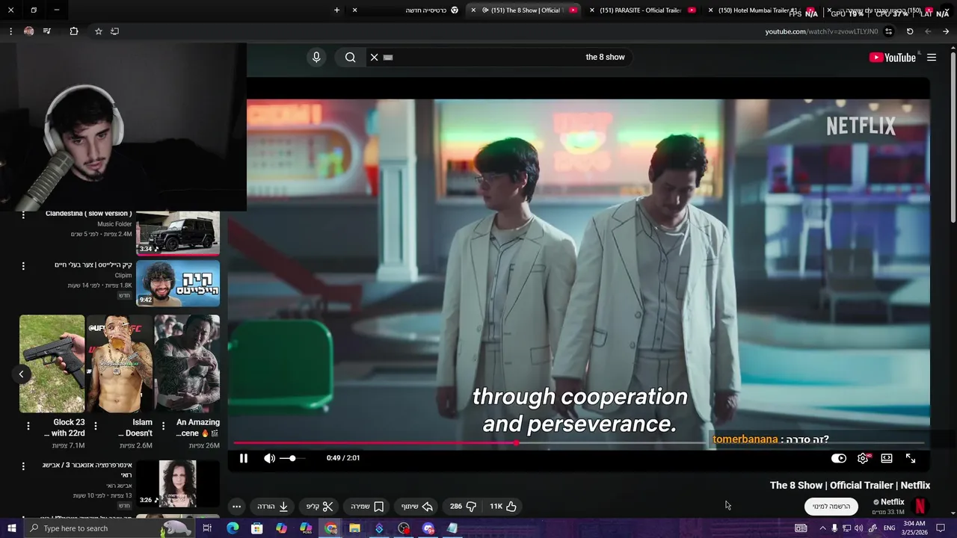
Task: Start voice search with microphone icon
Action: tap(316, 58)
